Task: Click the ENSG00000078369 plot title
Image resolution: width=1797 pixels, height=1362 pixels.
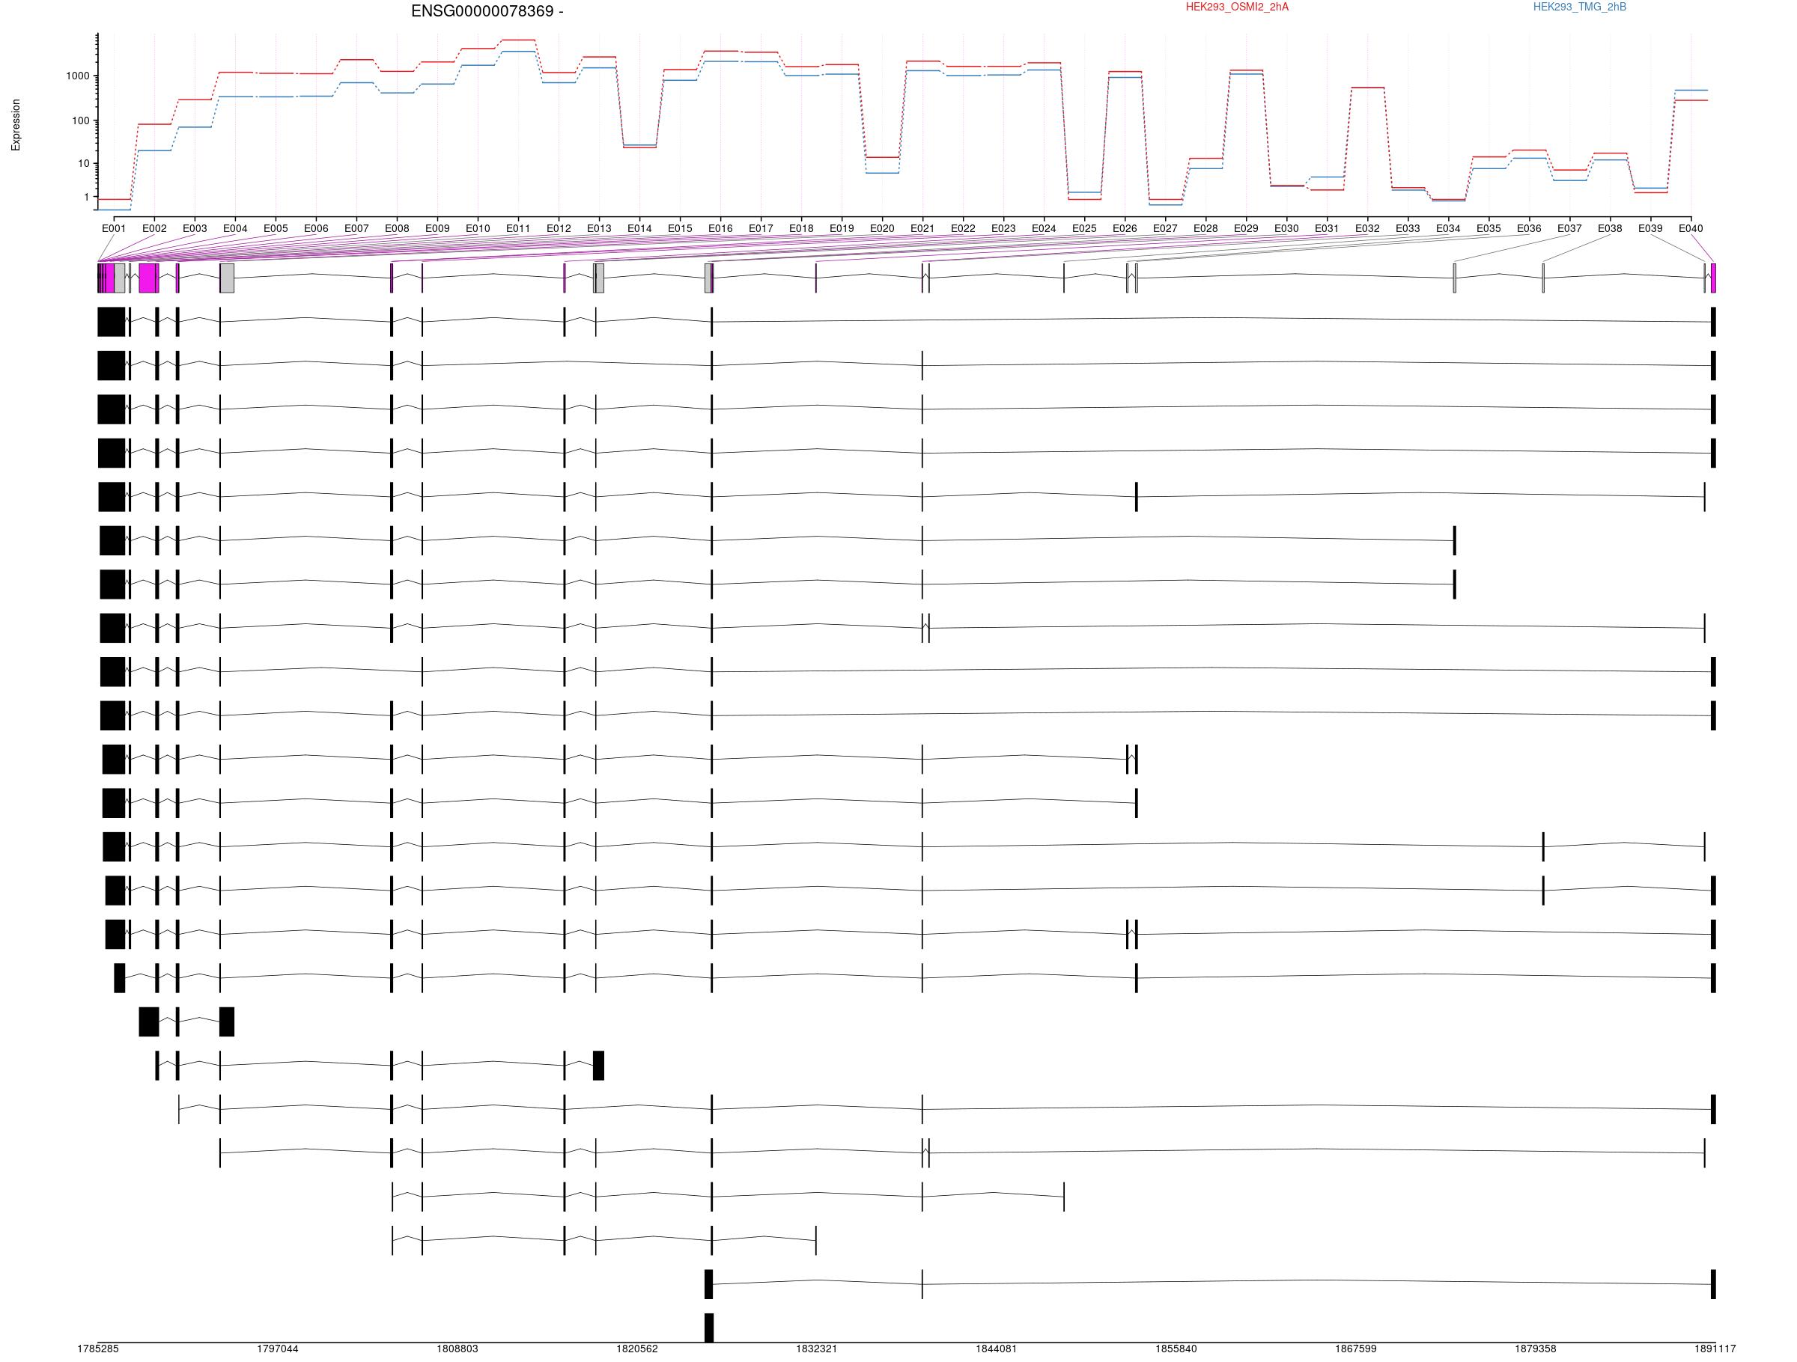Action: (487, 11)
